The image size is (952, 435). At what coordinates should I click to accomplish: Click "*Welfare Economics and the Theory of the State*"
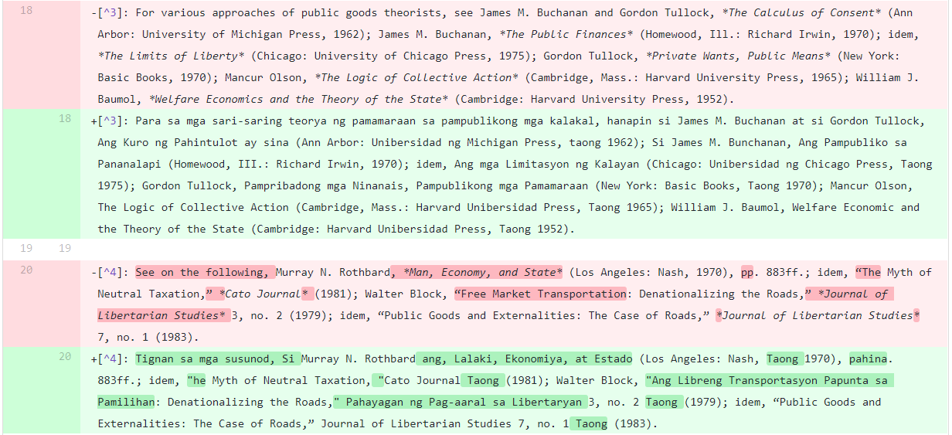298,99
